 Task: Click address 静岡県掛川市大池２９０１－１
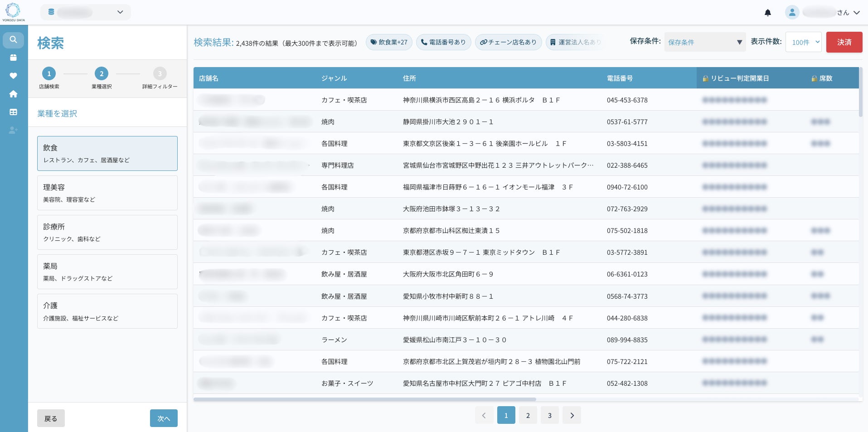448,122
